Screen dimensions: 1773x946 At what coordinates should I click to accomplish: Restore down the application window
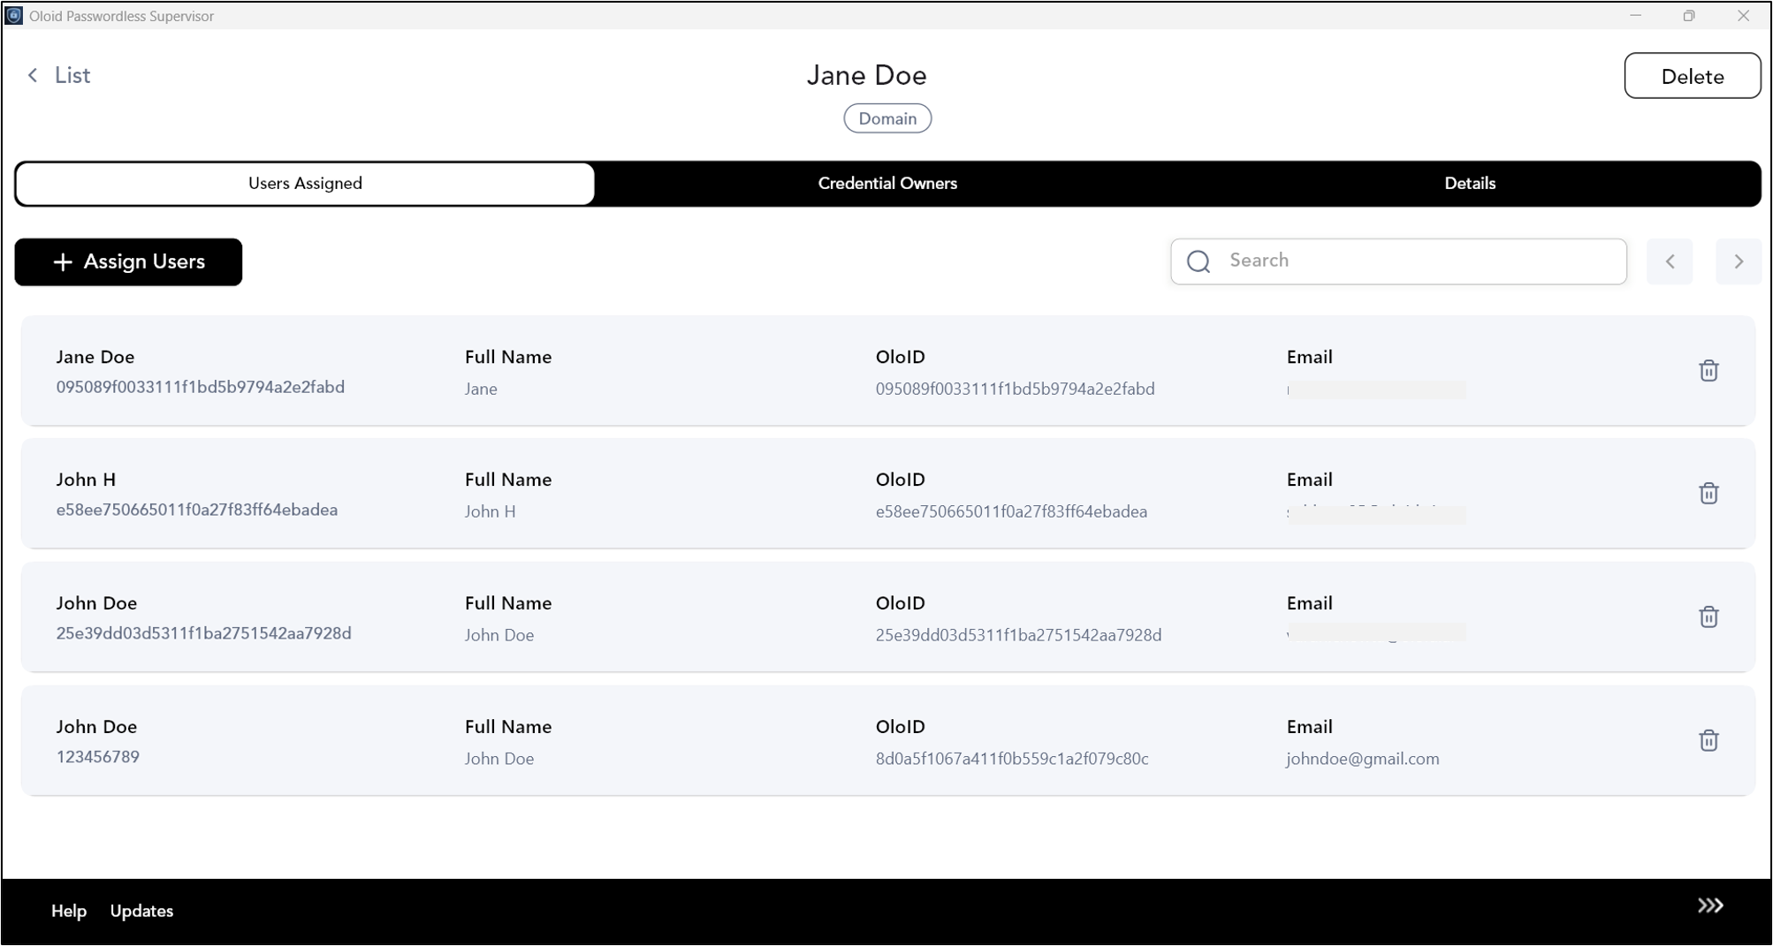[1689, 16]
